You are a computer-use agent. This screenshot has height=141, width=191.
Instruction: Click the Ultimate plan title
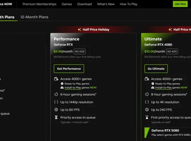153,39
